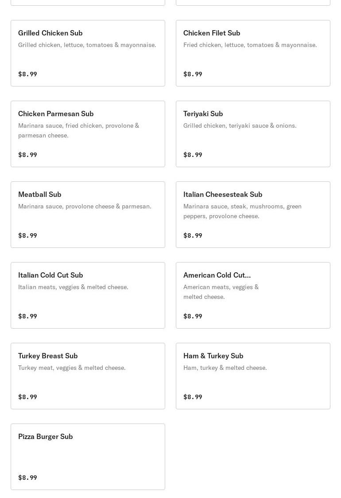Click the Chicken Filet Sub description
The height and width of the screenshot is (498, 341).
point(250,45)
